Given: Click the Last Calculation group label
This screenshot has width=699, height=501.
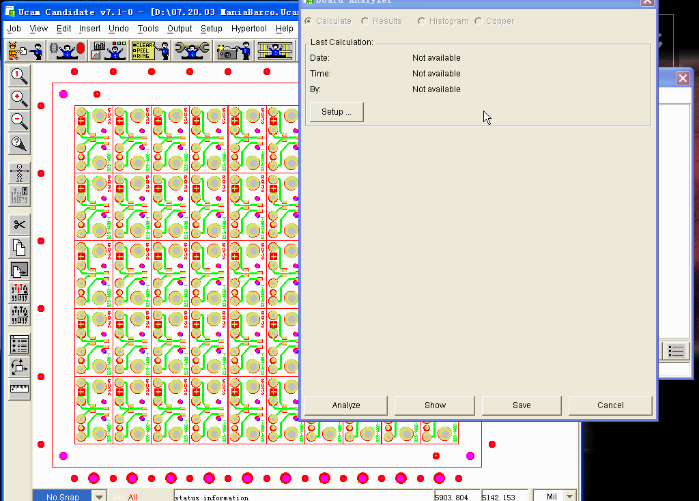Looking at the screenshot, I should 341,42.
